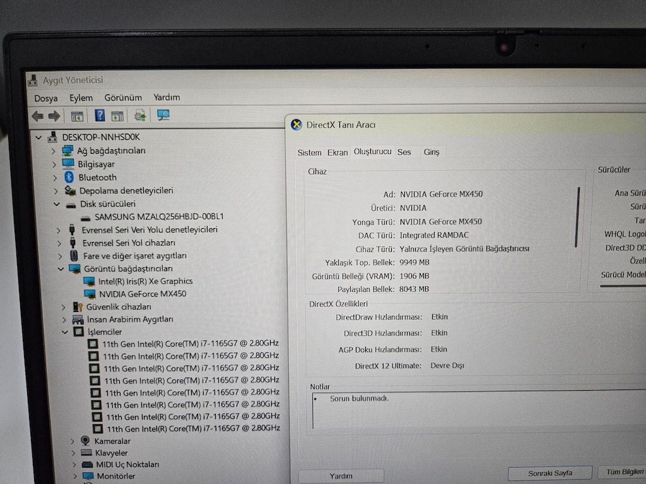
Task: Click the Ağ bağdaştırıcıları network icon
Action: [x=68, y=151]
